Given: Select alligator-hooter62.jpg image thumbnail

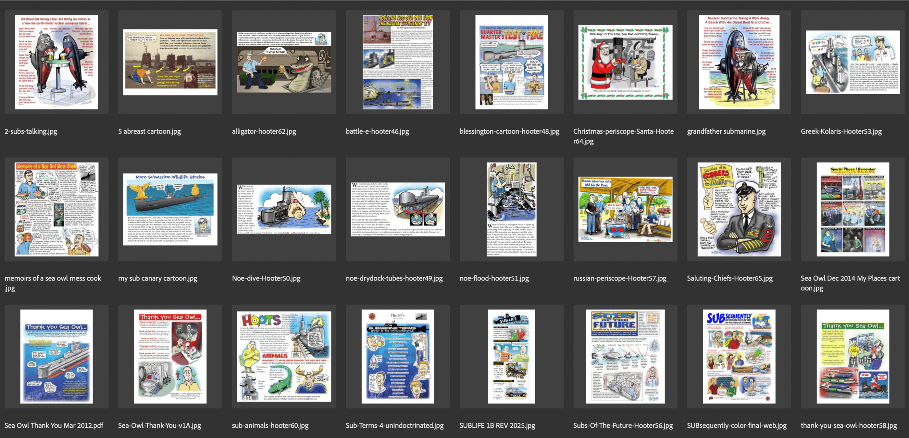Looking at the screenshot, I should click(x=284, y=62).
